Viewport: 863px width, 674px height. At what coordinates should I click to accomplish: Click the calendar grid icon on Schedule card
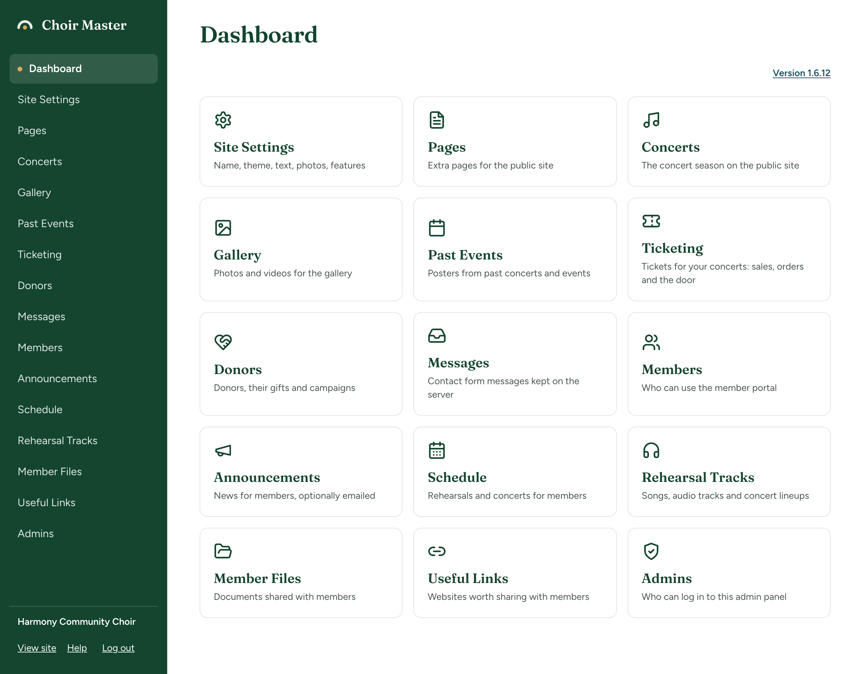tap(437, 450)
